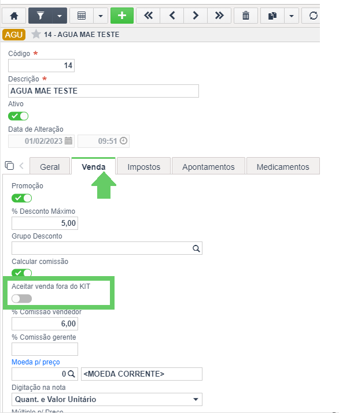Go to first record with double-left arrow
Image resolution: width=339 pixels, height=413 pixels.
(148, 16)
